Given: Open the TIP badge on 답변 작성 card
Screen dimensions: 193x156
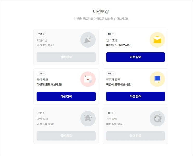Looking at the screenshot, I should point(41,113).
